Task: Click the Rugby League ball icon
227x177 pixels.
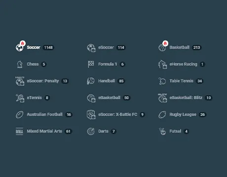Action: tap(162, 115)
